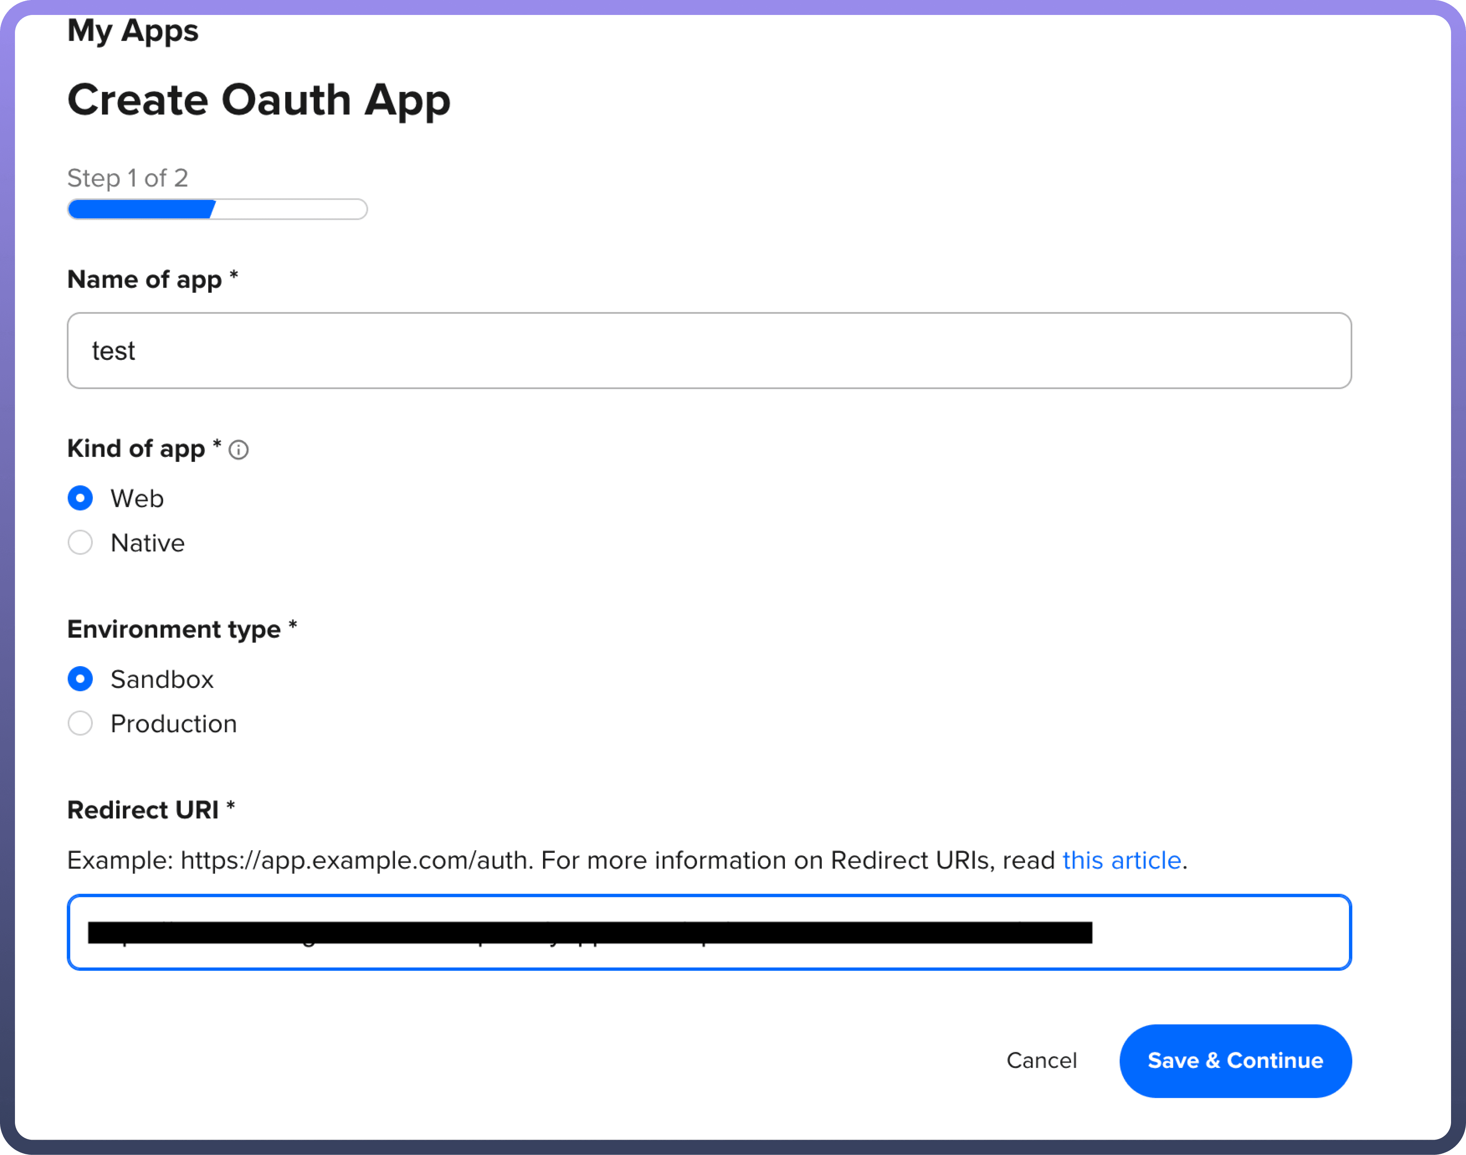
Task: Click the Create Oauth App title
Action: [259, 100]
